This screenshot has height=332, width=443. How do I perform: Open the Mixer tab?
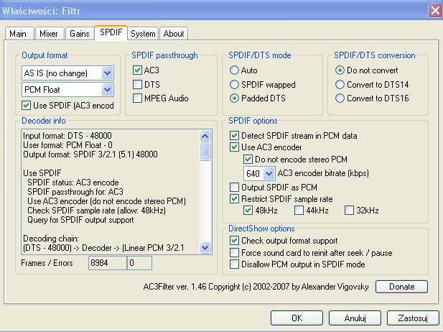click(48, 34)
